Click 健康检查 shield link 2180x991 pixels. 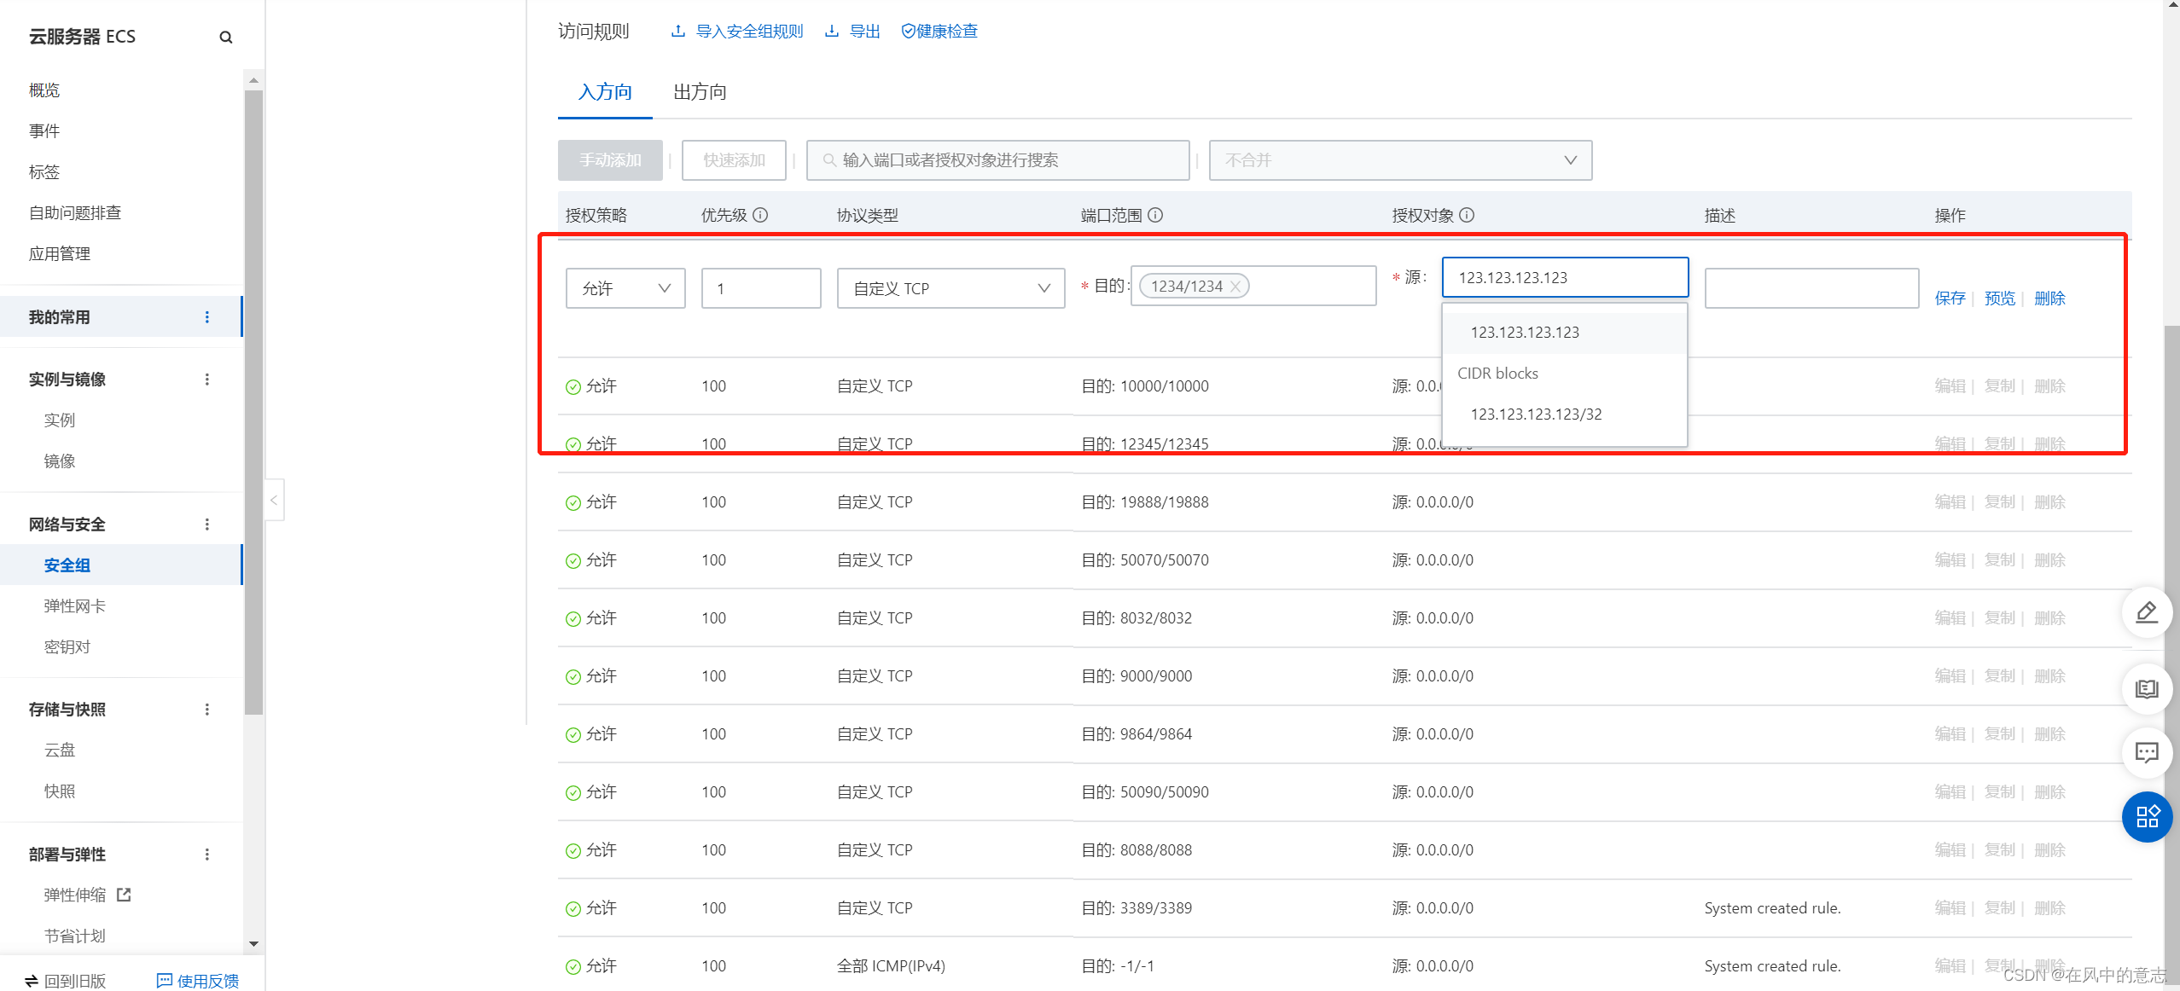tap(939, 32)
